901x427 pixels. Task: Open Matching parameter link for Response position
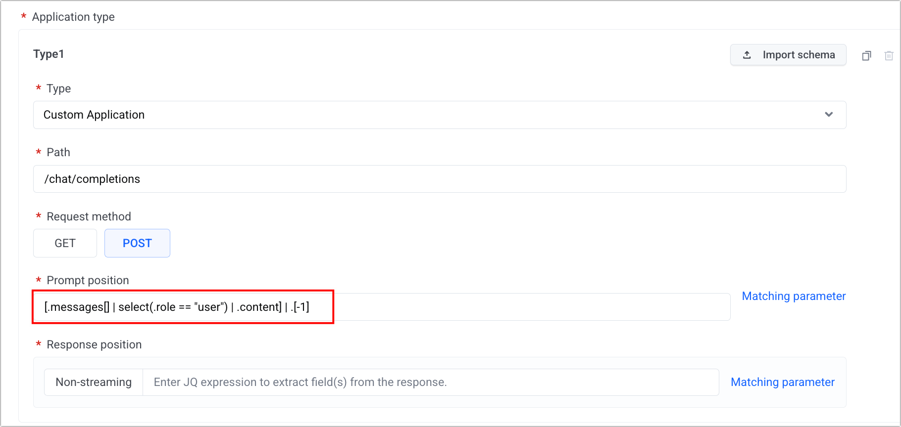783,382
